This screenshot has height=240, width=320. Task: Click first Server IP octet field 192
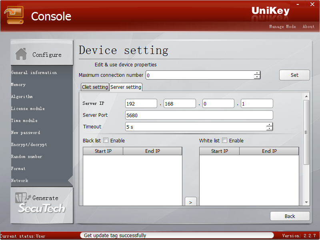point(141,104)
